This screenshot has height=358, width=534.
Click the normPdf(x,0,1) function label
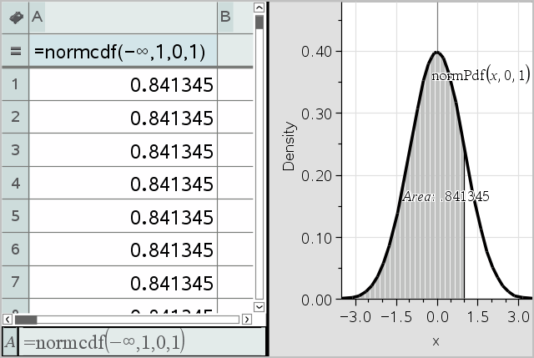[x=480, y=76]
